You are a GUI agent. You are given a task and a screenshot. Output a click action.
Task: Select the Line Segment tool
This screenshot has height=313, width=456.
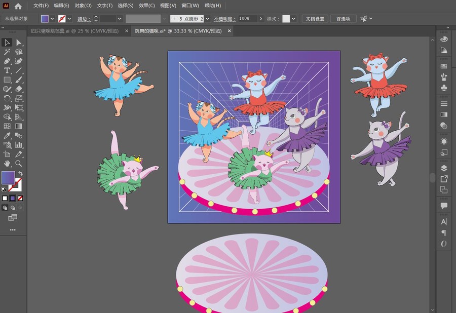tap(19, 70)
